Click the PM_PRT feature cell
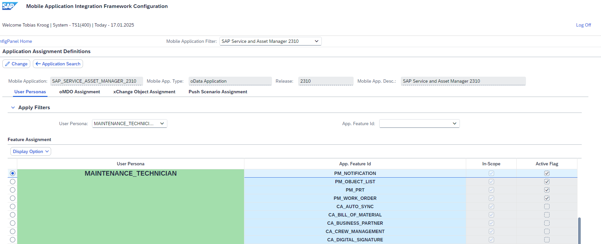Image resolution: width=601 pixels, height=244 pixels. pyautogui.click(x=355, y=190)
